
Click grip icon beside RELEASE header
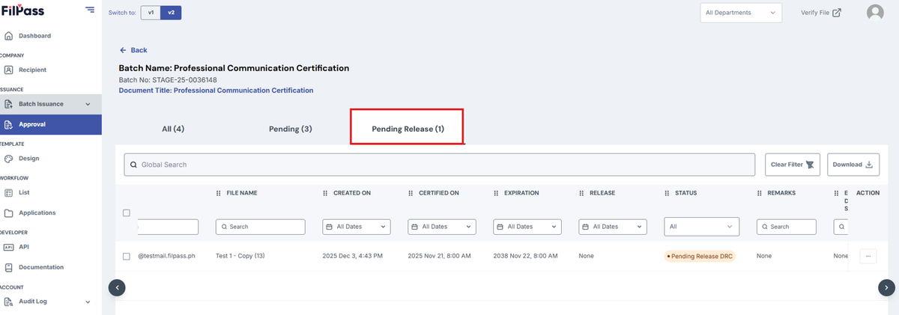coord(581,193)
